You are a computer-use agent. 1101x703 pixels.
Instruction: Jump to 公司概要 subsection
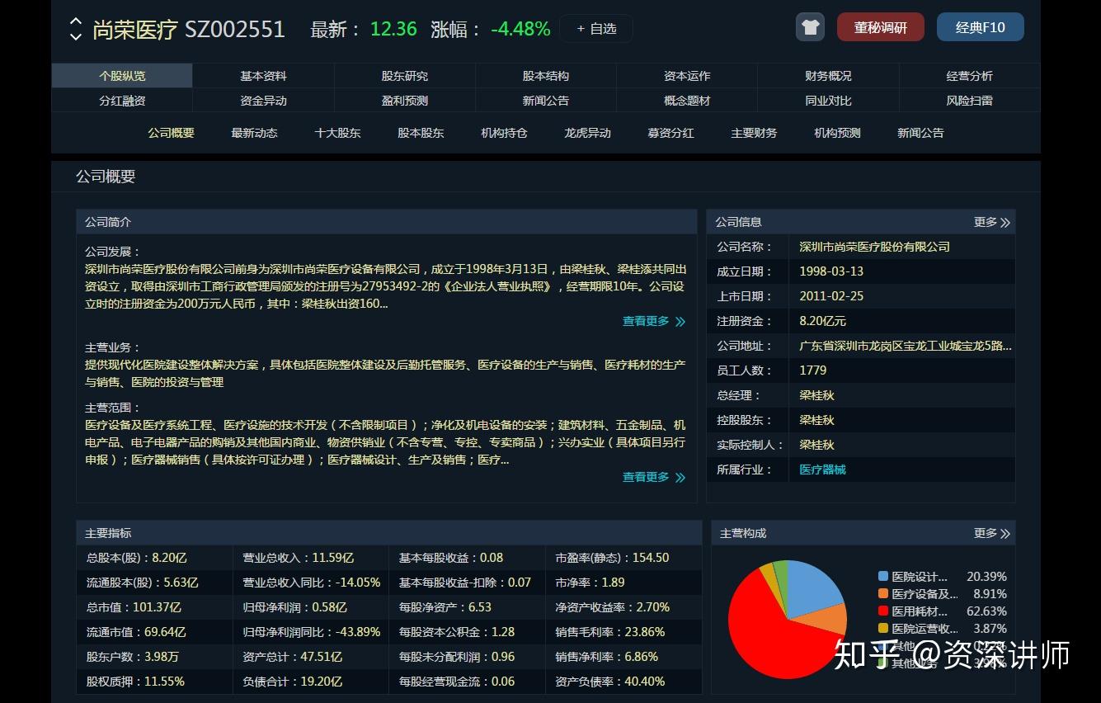point(171,133)
